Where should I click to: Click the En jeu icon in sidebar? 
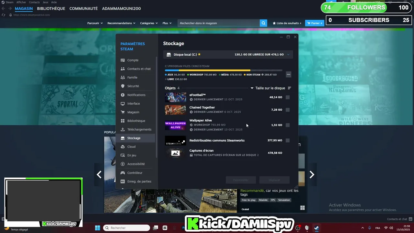click(x=123, y=155)
